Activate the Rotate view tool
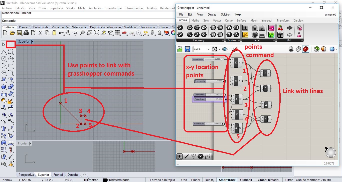This screenshot has width=342, height=182. click(x=75, y=33)
